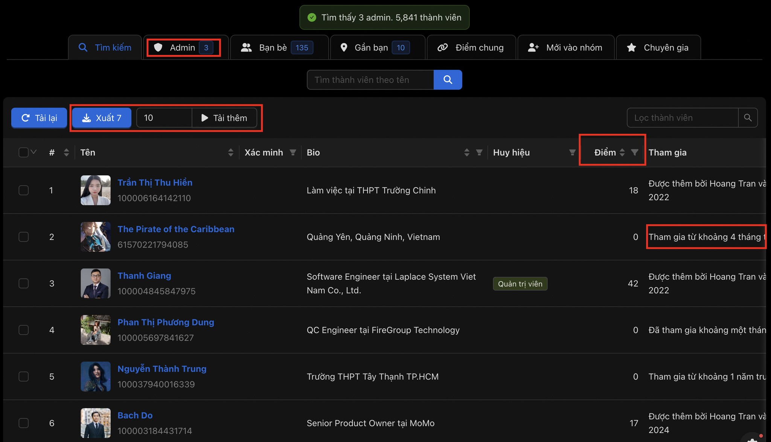Viewport: 771px width, 442px height.
Task: Tick the Thanh Giang row checkbox
Action: pos(23,283)
